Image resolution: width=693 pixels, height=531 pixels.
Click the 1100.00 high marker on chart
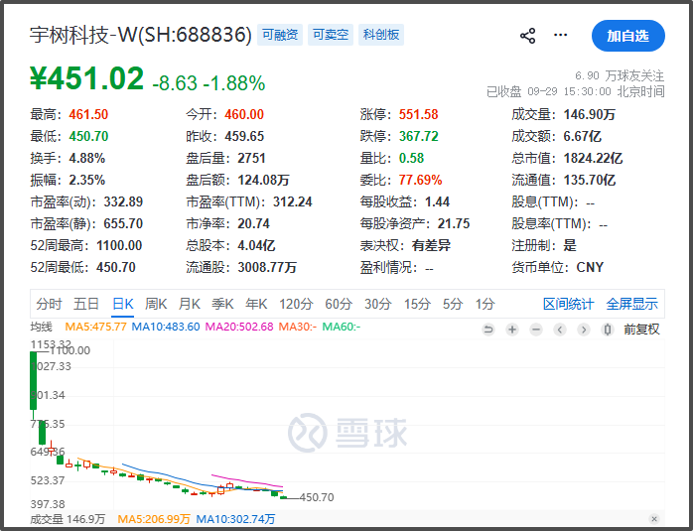point(69,350)
